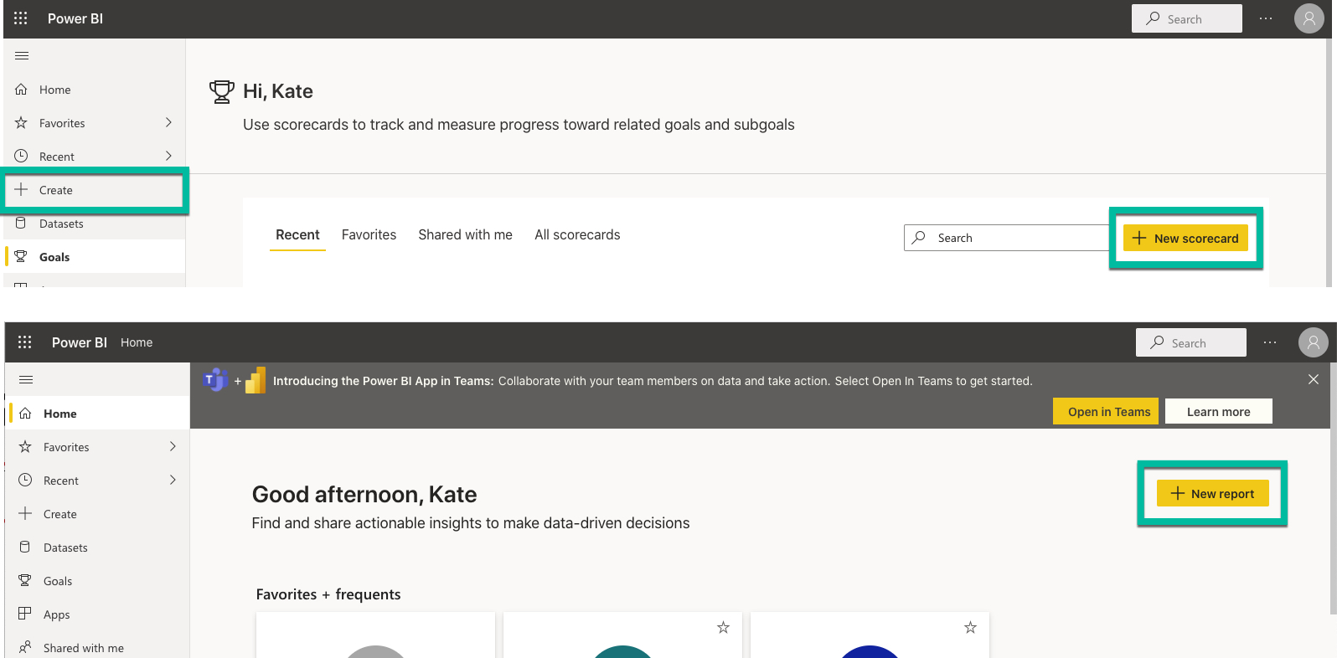Click the trophy icon beside Hi, Kate
This screenshot has height=658, width=1337.
tap(222, 91)
